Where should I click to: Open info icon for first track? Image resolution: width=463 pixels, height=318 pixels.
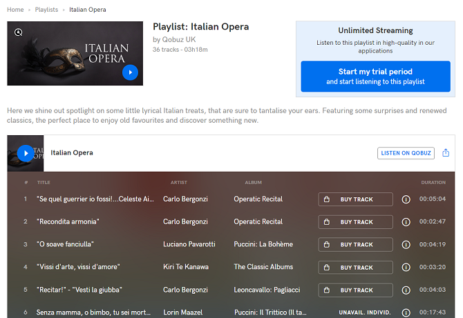pyautogui.click(x=406, y=199)
